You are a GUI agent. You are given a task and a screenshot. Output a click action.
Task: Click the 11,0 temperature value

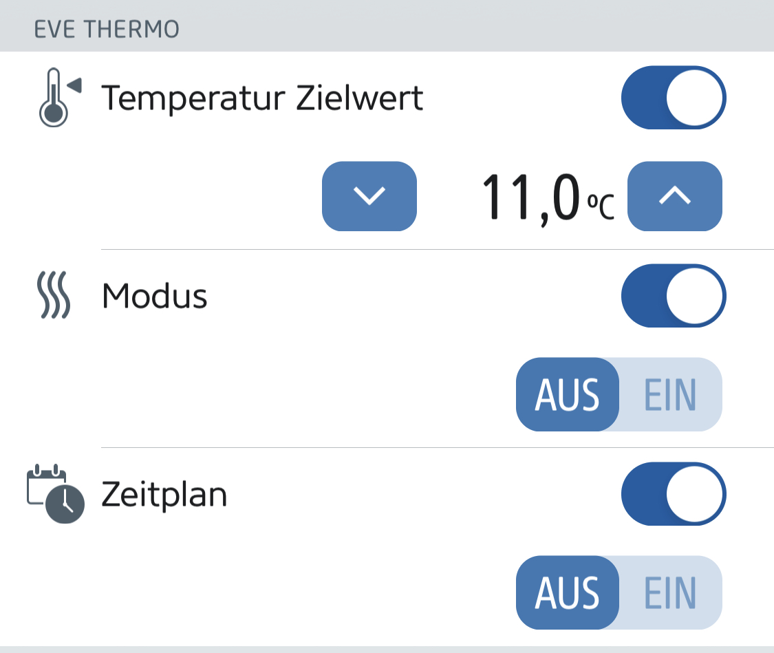pyautogui.click(x=530, y=198)
